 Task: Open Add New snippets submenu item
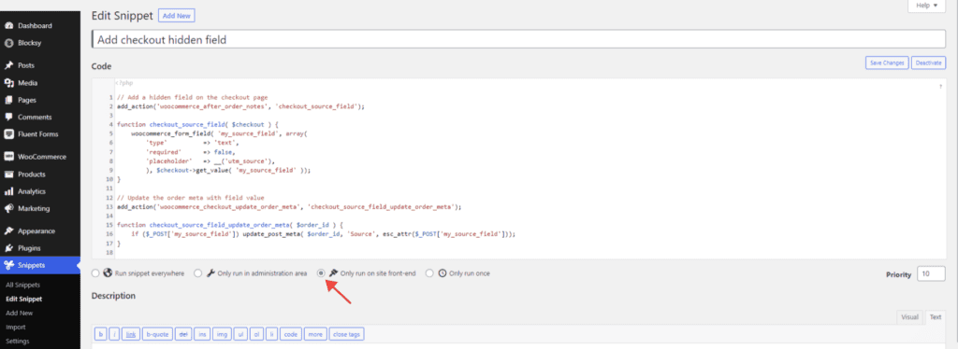[19, 313]
